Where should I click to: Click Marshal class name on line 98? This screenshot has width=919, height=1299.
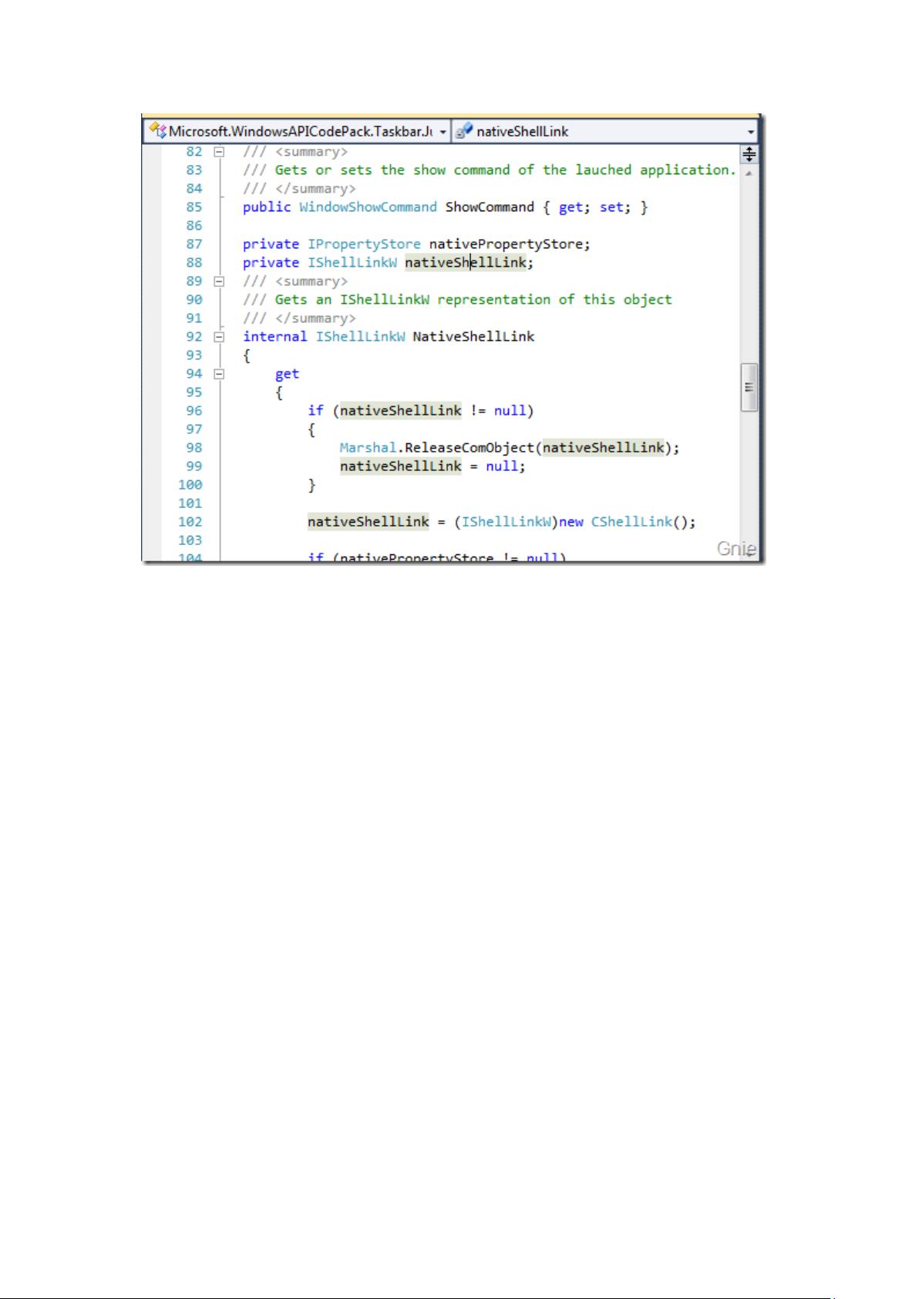[369, 448]
